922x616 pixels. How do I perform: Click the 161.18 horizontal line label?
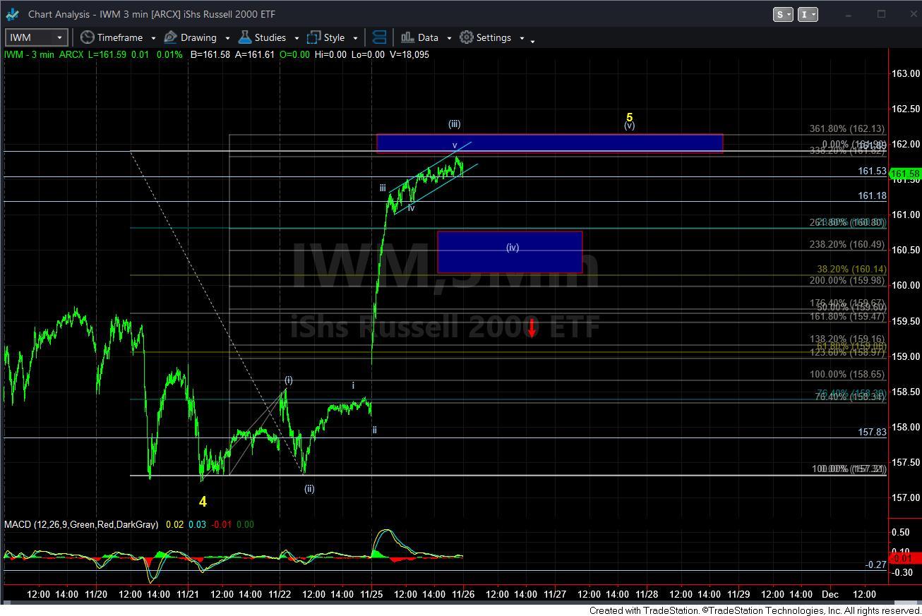tap(872, 195)
